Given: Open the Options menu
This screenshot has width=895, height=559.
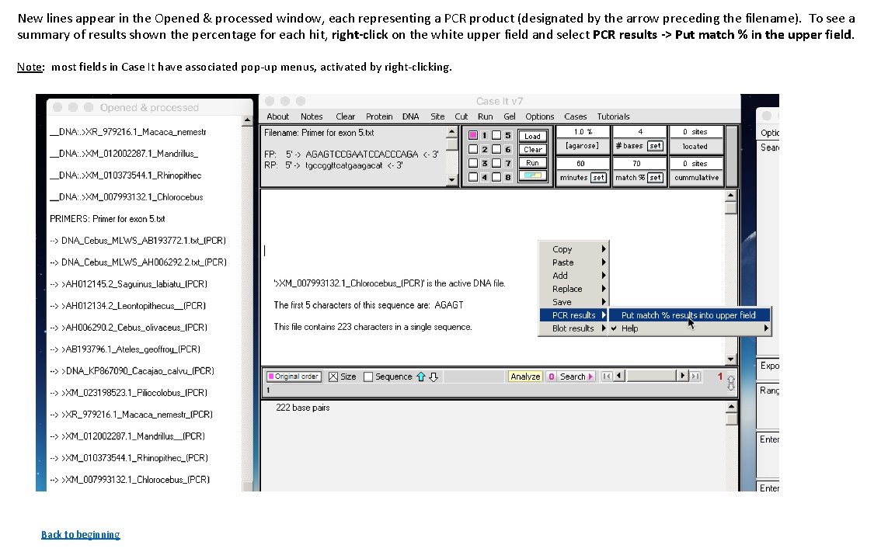Looking at the screenshot, I should click(x=539, y=116).
